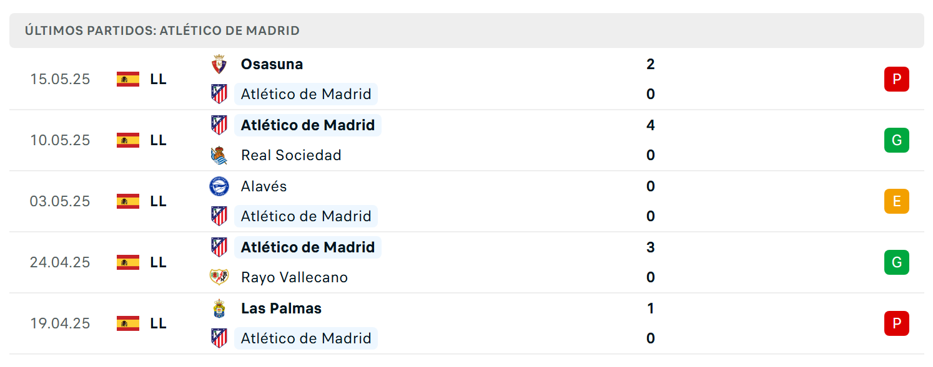
Task: Click the Osasuna club crest
Action: click(x=219, y=64)
